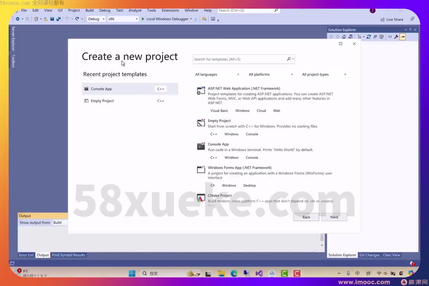This screenshot has height=286, width=429.
Task: Expand pending changes filter dropdown arrow
Action: pyautogui.click(x=363, y=37)
